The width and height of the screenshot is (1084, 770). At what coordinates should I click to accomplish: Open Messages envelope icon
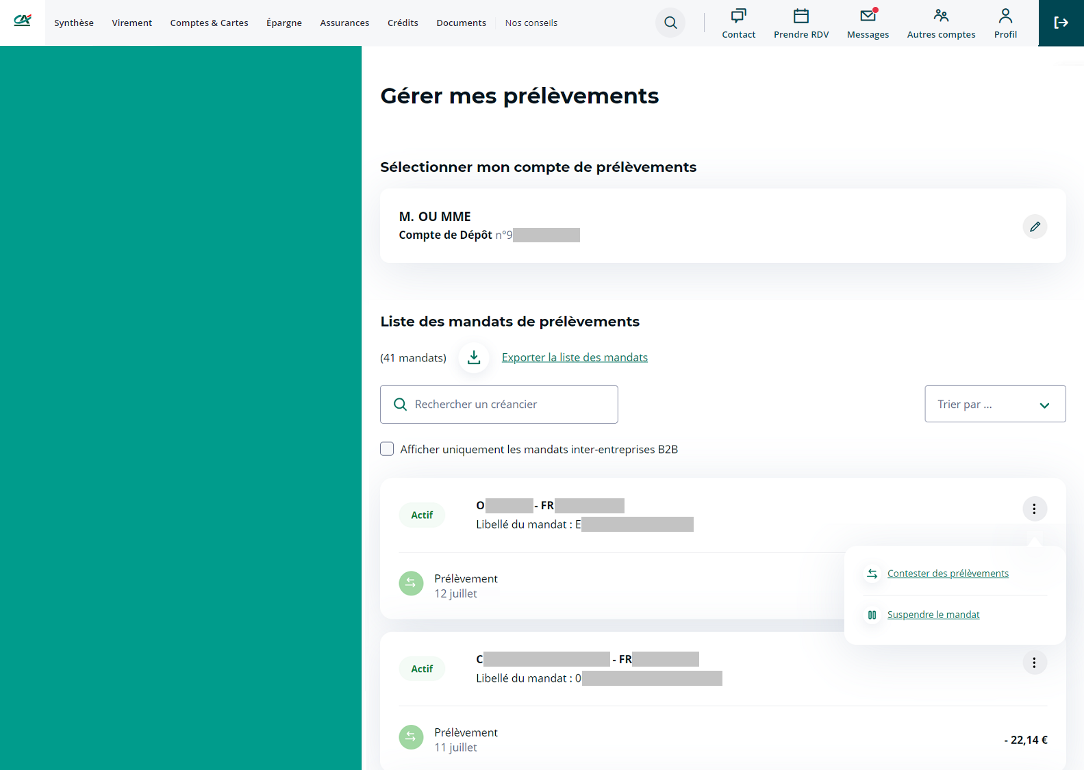pos(868,16)
